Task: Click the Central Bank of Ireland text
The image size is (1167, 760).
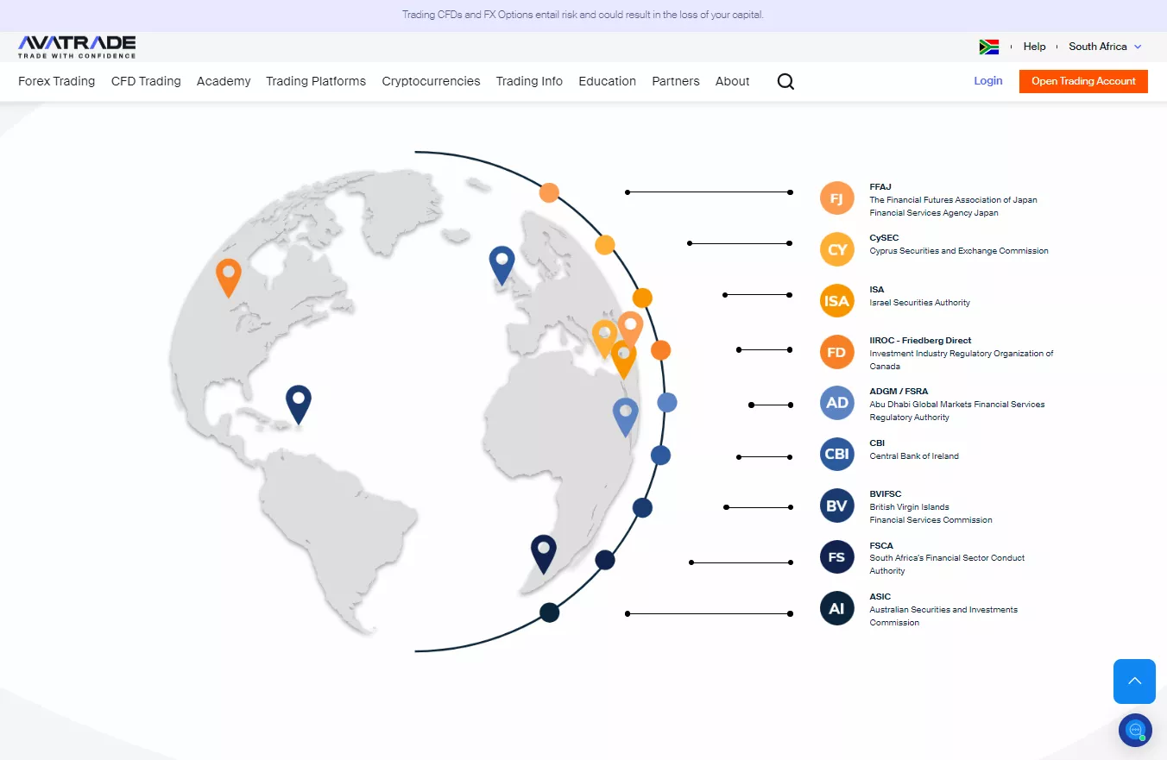Action: point(914,456)
